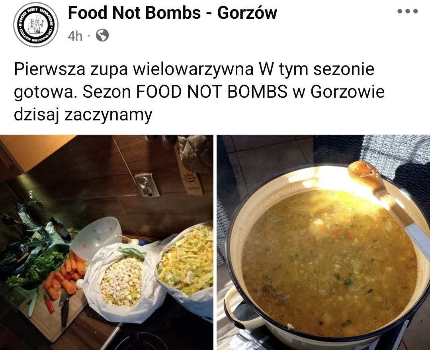Open the chopped vegetables photo

pyautogui.click(x=106, y=242)
